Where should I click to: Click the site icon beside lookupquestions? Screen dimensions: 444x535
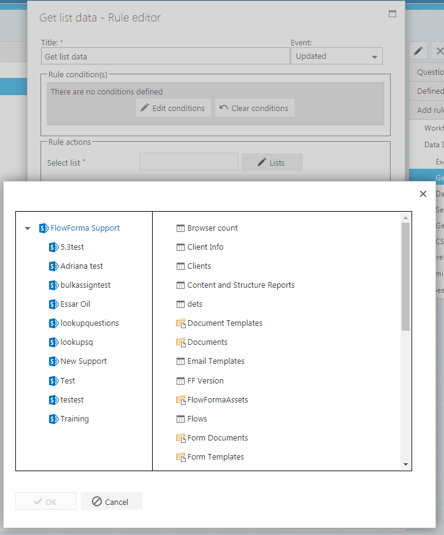coord(54,323)
